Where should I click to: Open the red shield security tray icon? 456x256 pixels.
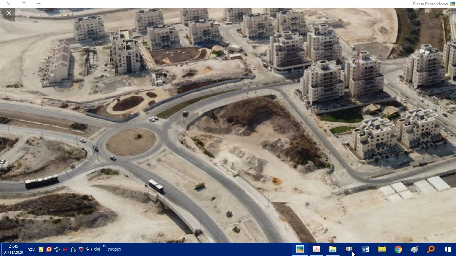81,249
